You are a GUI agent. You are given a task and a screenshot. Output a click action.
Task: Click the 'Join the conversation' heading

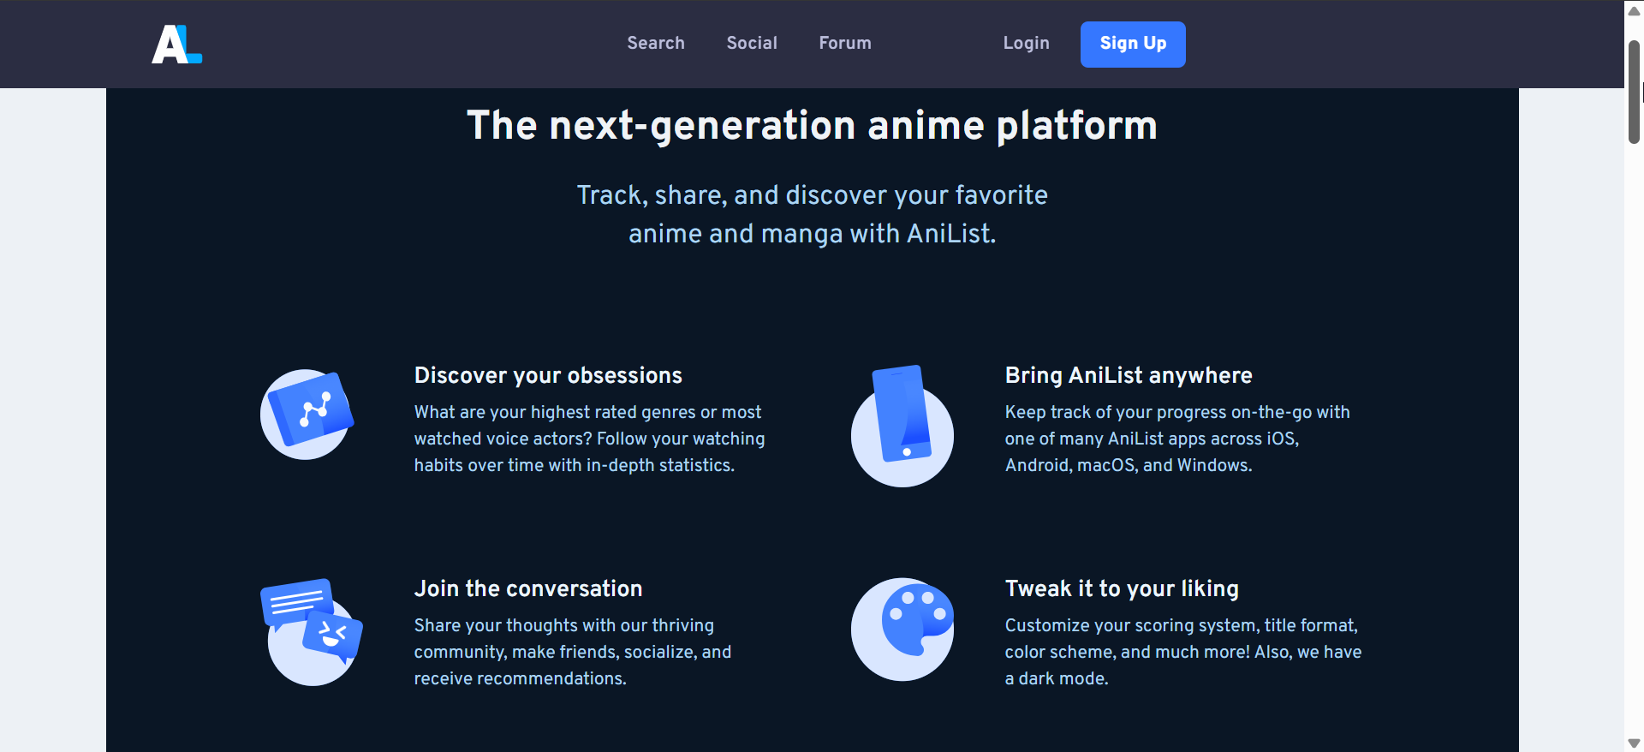pos(528,589)
